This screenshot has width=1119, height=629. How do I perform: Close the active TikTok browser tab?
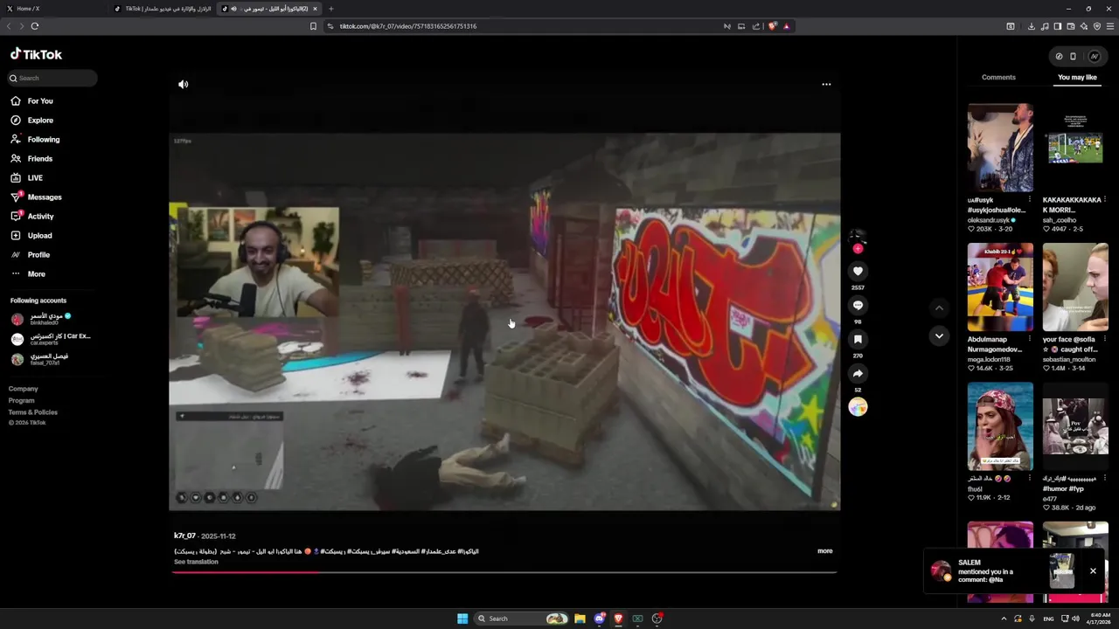(x=315, y=9)
